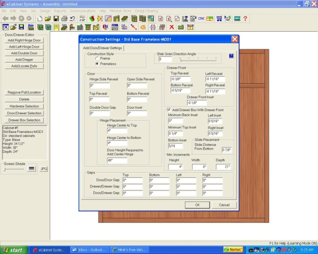Click the Hardware Selection button

[x=24, y=106]
